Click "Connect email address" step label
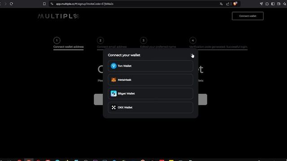The image size is (287, 161). click(x=112, y=47)
